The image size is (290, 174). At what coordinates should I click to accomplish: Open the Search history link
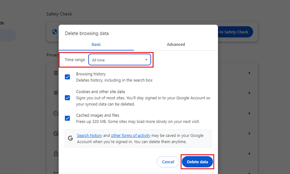click(x=89, y=135)
